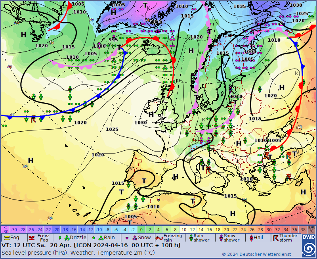Click the 0 °C temperature scale swatch

tap(141, 229)
